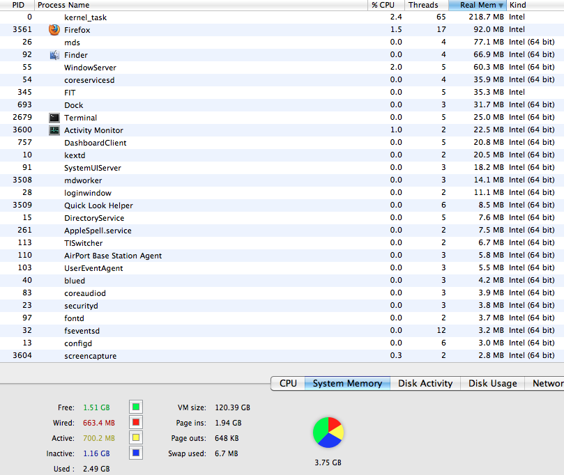
Task: Select the Quick Look Helper process row
Action: pyautogui.click(x=282, y=205)
